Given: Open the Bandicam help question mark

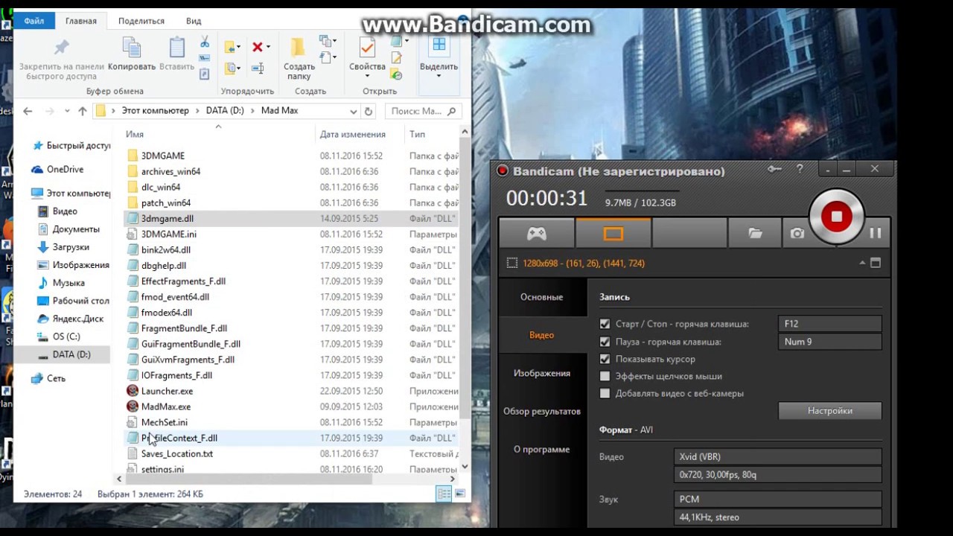Looking at the screenshot, I should coord(800,170).
